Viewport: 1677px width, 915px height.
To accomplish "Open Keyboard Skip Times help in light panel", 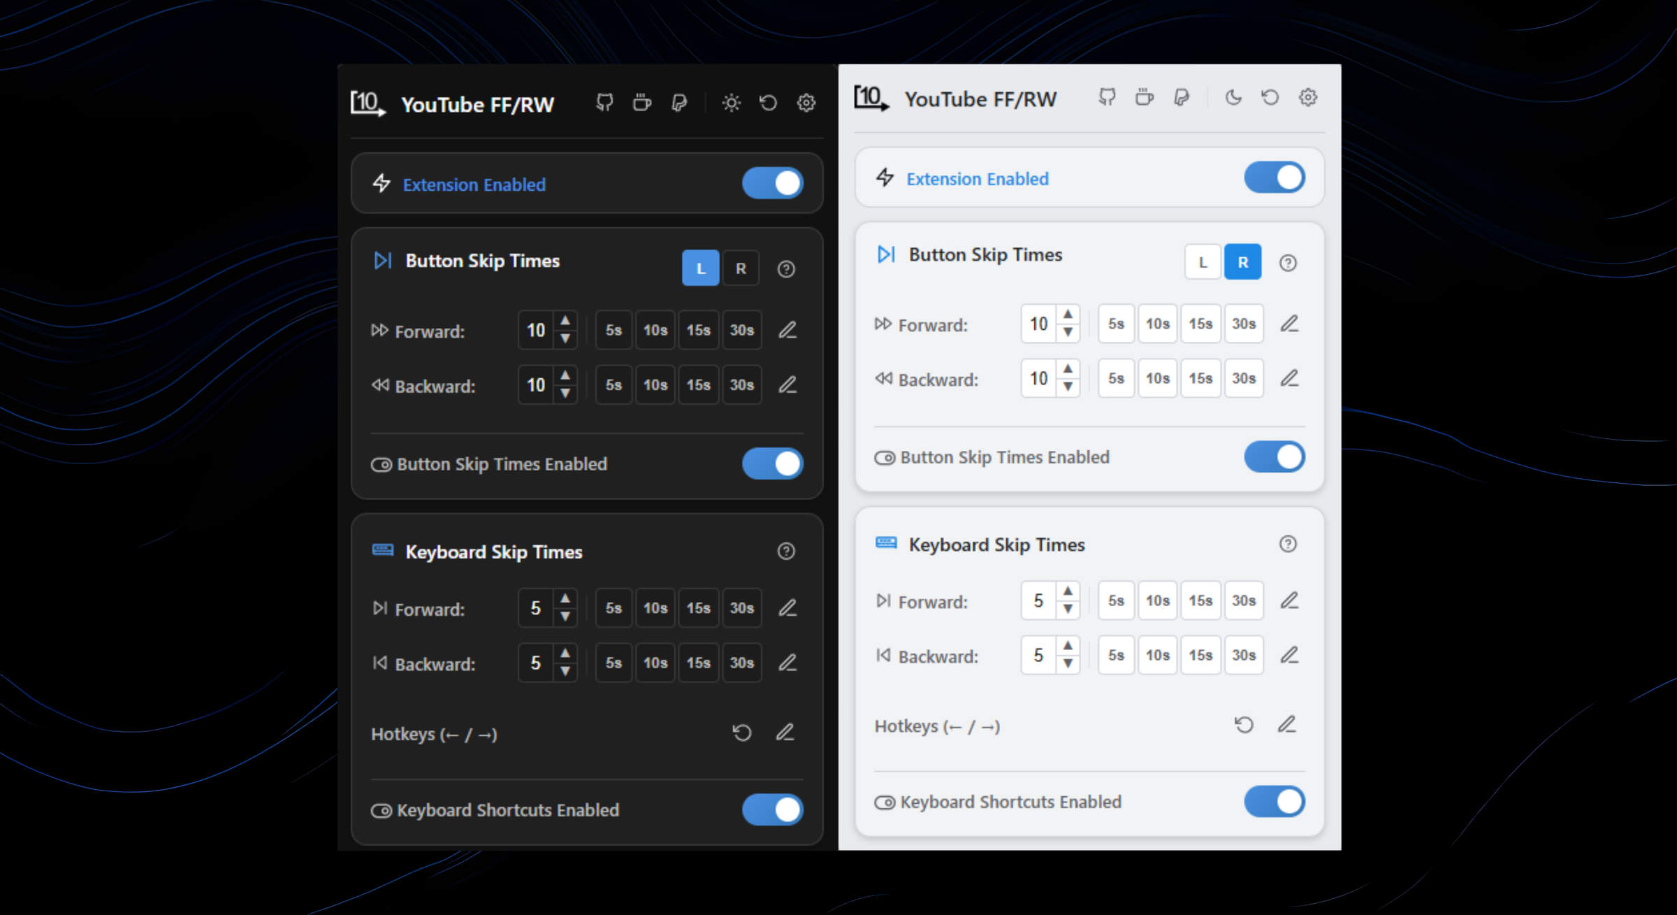I will click(1288, 544).
